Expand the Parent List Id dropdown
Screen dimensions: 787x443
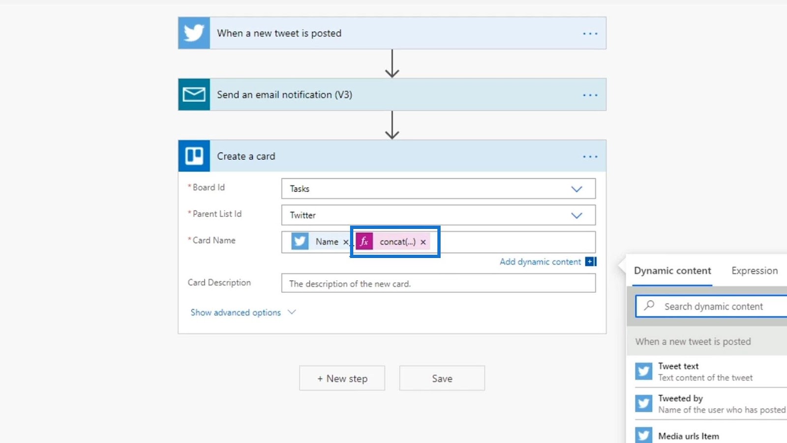tap(576, 216)
